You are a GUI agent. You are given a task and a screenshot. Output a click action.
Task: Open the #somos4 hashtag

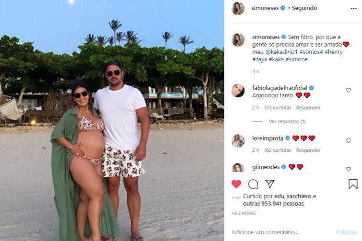(x=311, y=52)
